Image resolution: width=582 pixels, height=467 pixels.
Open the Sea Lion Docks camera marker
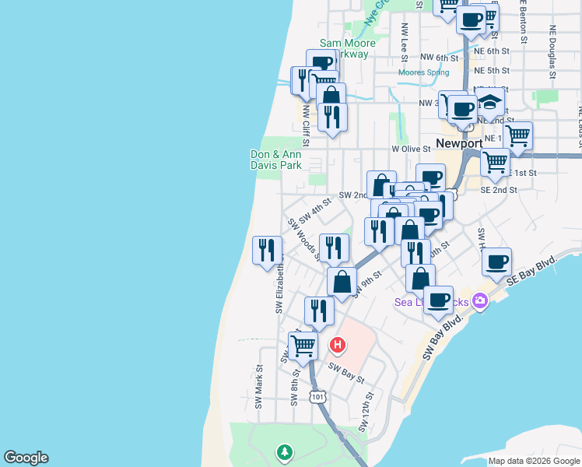coord(480,301)
